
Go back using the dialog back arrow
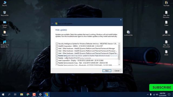[52, 23]
